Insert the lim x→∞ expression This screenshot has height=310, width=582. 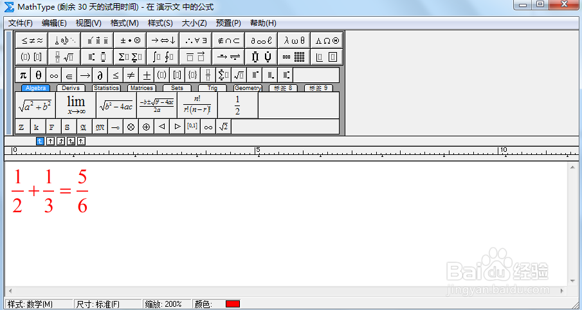point(76,105)
